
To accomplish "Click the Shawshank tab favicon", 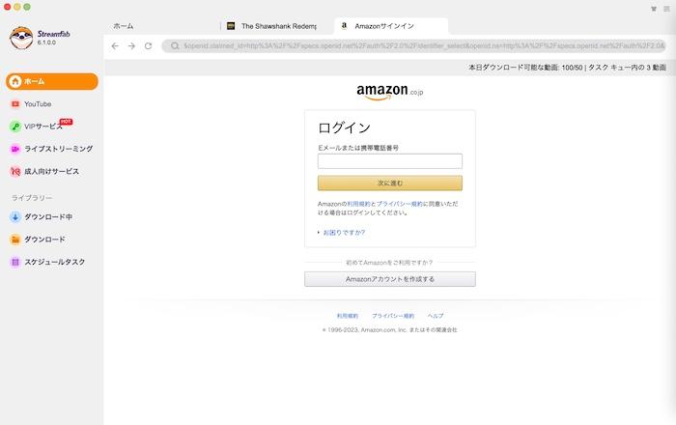I will (231, 26).
